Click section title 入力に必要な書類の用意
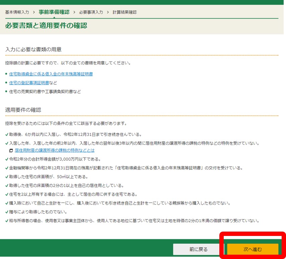286x259 pixels. pos(33,49)
